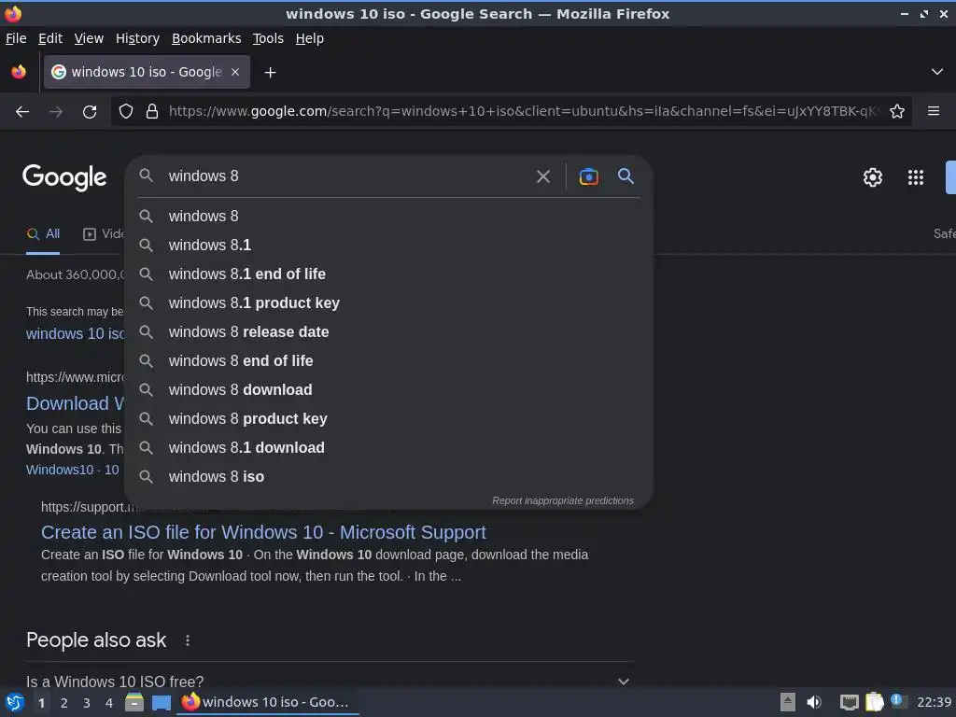Show desktop via taskbar blue icon
956x717 pixels.
161,703
